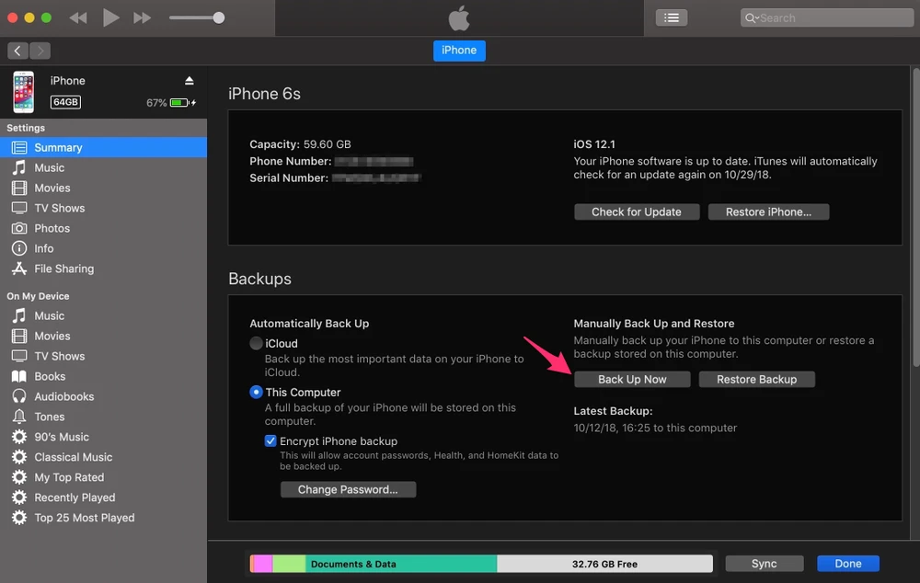920x583 pixels.
Task: Click Back Up Now button
Action: tap(632, 379)
